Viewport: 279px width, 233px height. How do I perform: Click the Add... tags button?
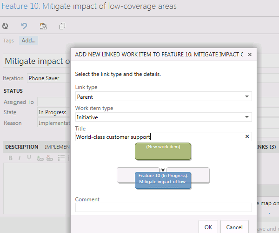point(28,41)
